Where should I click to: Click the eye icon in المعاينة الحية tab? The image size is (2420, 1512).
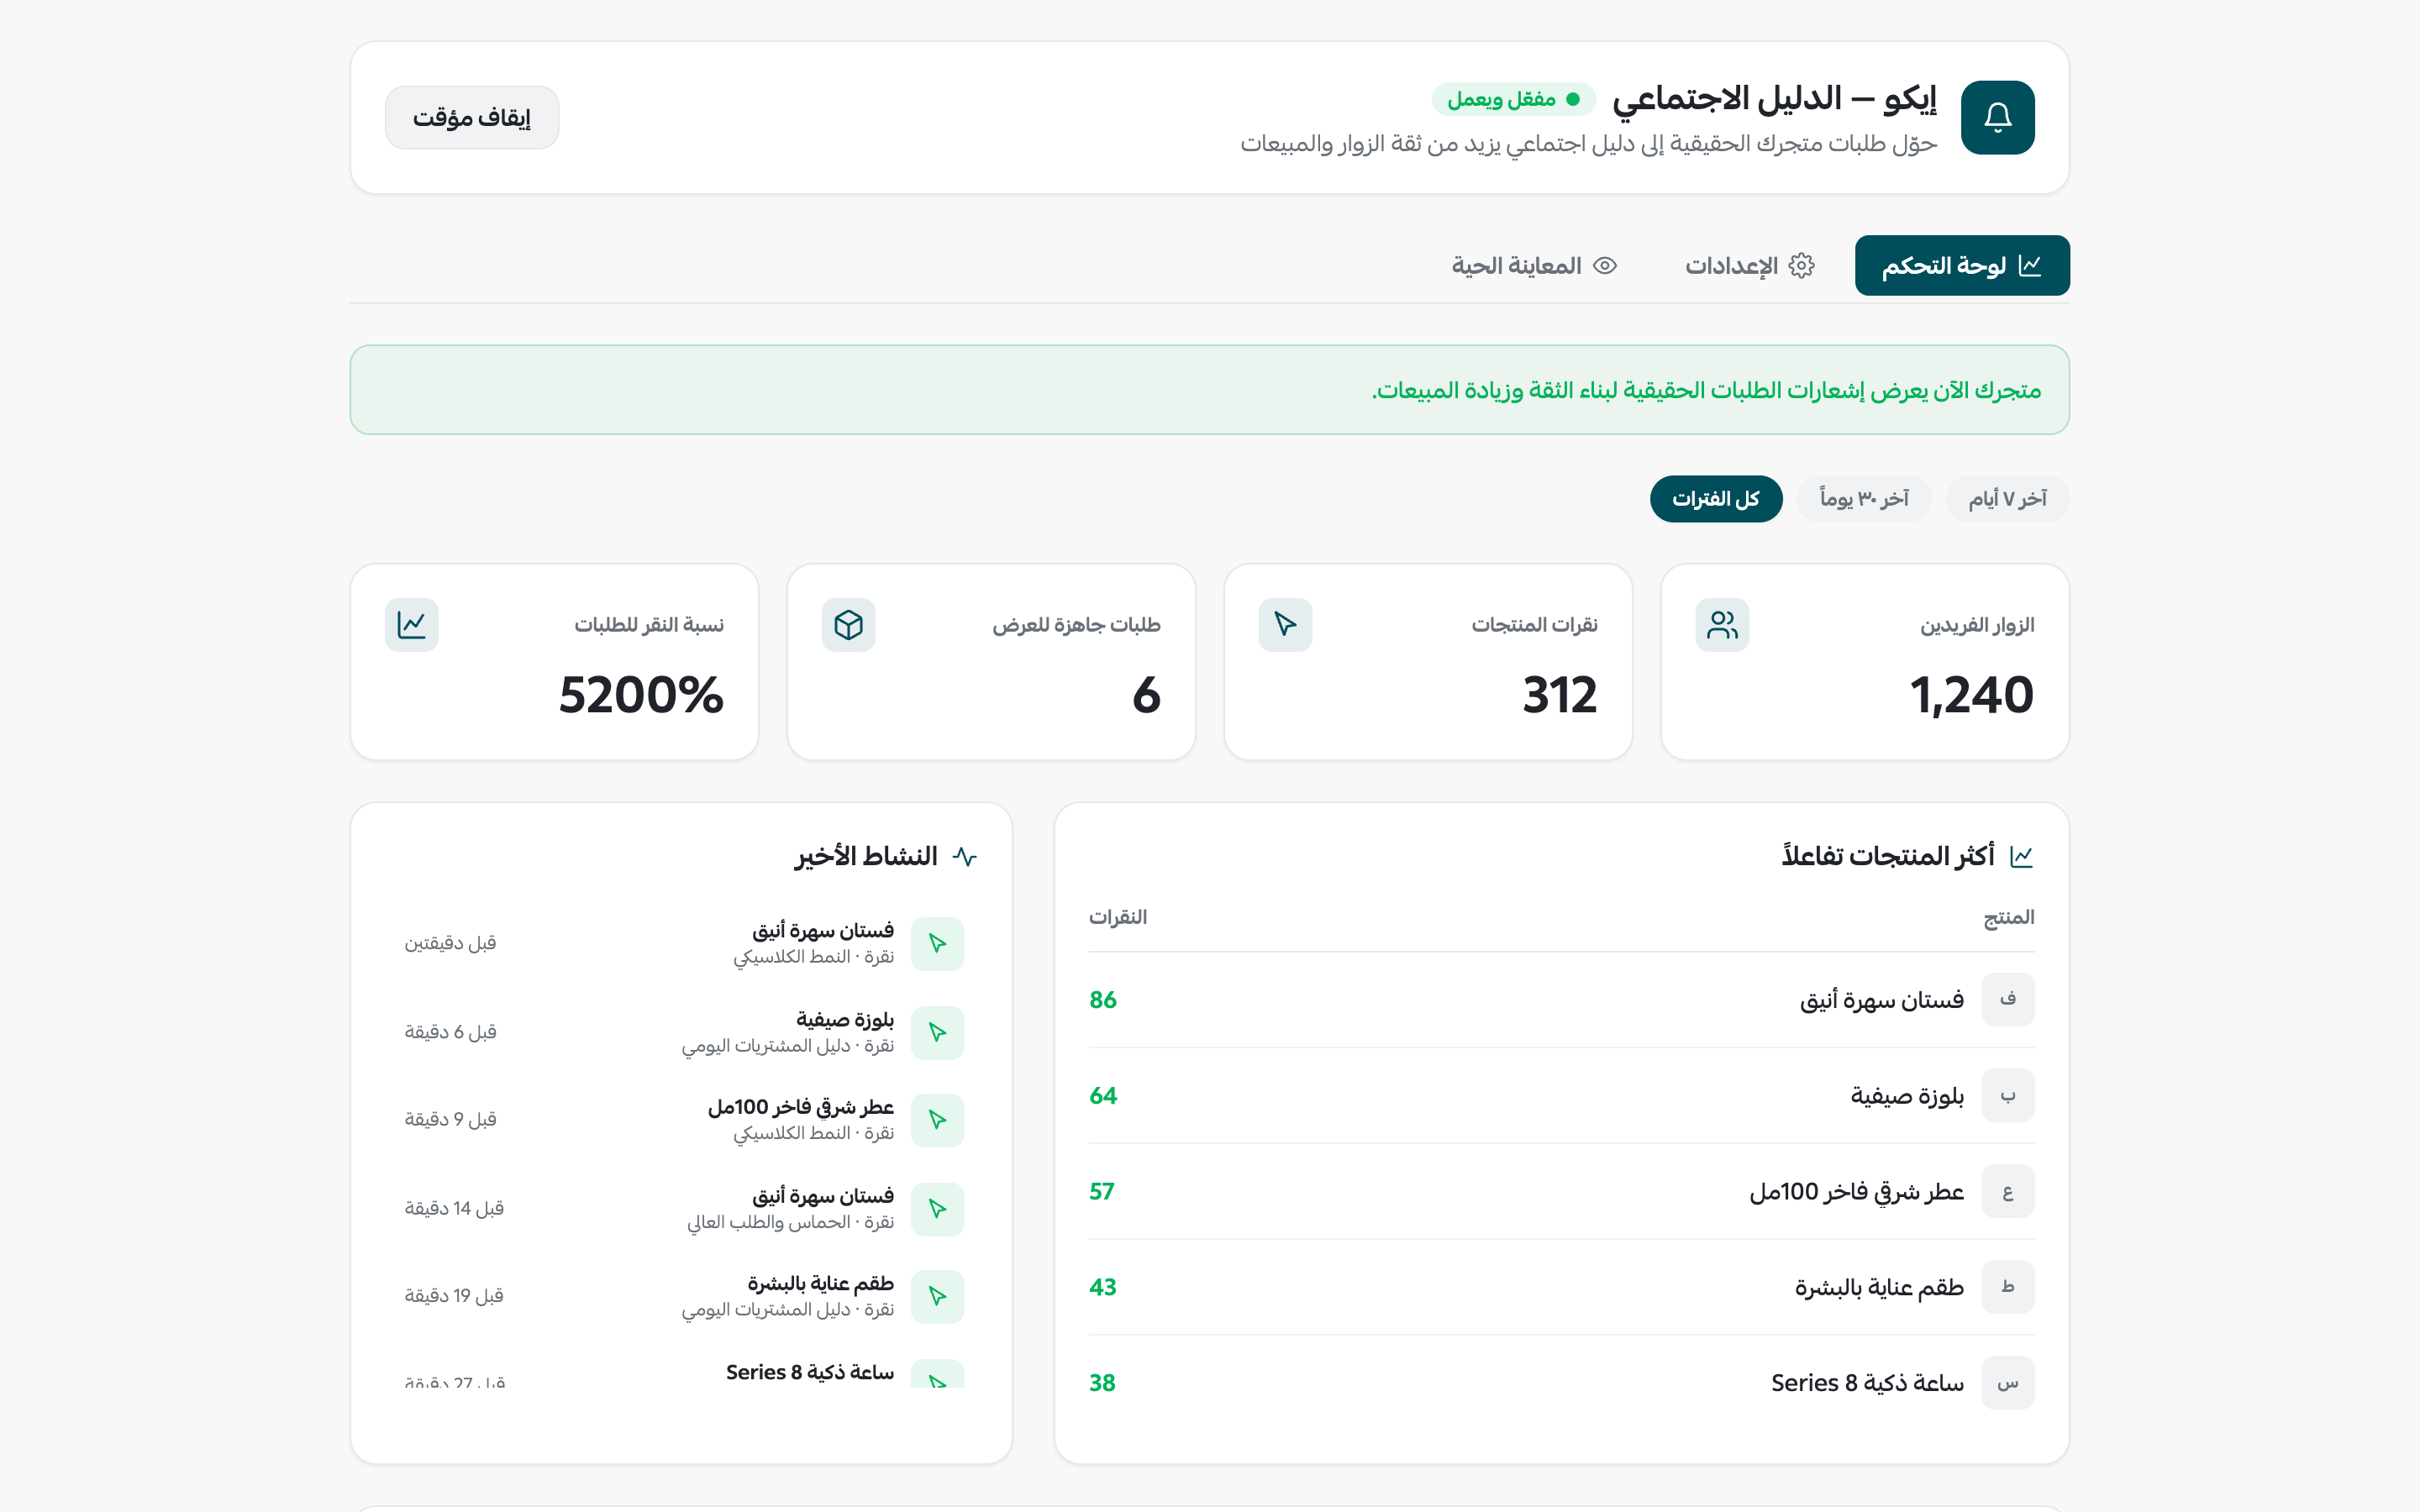(x=1605, y=266)
